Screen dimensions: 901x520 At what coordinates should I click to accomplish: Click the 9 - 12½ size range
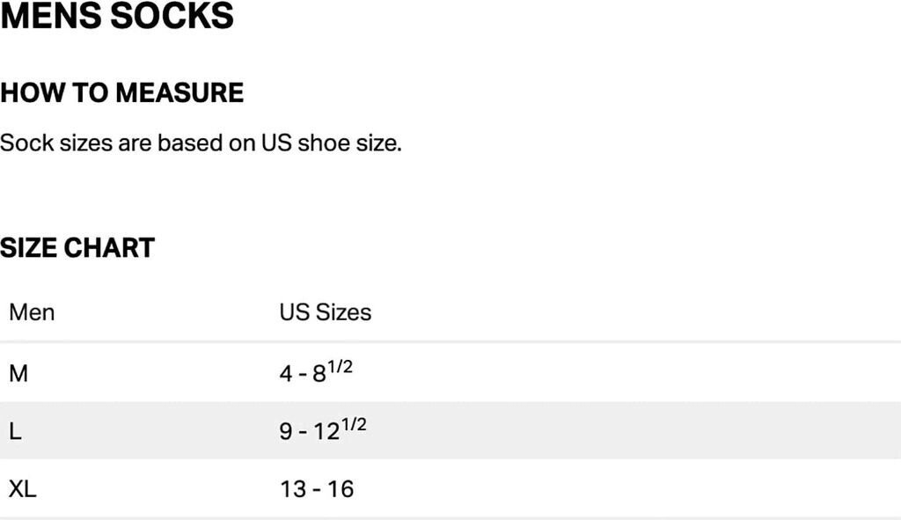pos(323,430)
